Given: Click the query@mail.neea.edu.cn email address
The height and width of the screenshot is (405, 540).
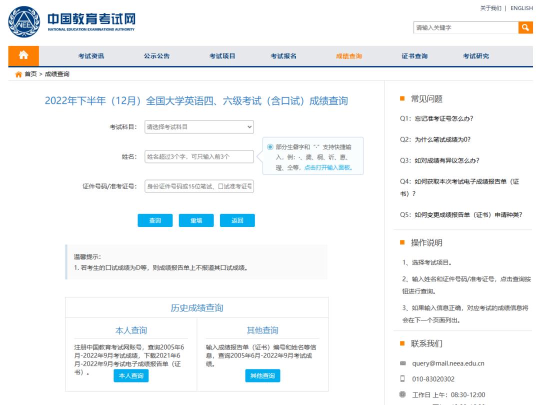Looking at the screenshot, I should (x=448, y=363).
